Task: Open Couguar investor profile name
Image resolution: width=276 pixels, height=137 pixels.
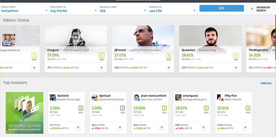Action: click(x=53, y=50)
